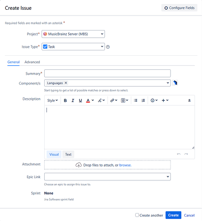Open the Project dropdown
202x221 pixels.
tap(73, 34)
